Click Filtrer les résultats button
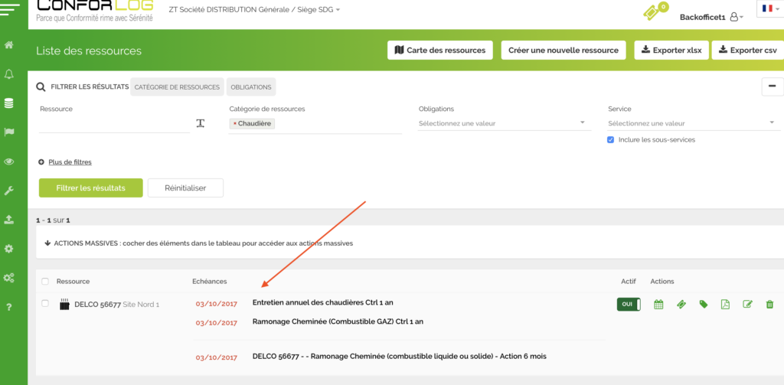This screenshot has width=784, height=385. [x=90, y=188]
